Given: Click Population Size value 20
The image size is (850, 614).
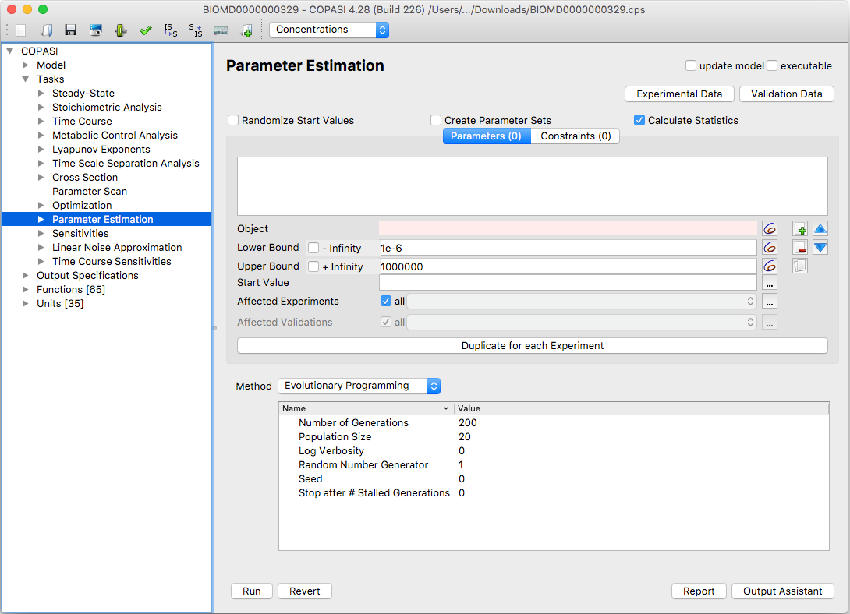Looking at the screenshot, I should click(x=465, y=437).
